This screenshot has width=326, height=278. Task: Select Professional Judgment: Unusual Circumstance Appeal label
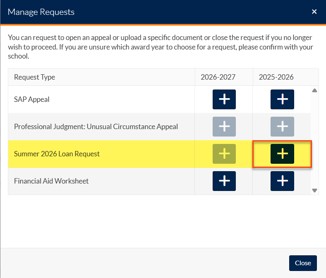pyautogui.click(x=96, y=127)
